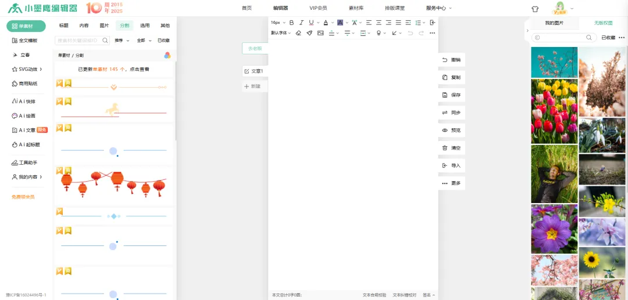Open the 全部 filter dropdown
The width and height of the screenshot is (628, 300).
click(x=144, y=41)
